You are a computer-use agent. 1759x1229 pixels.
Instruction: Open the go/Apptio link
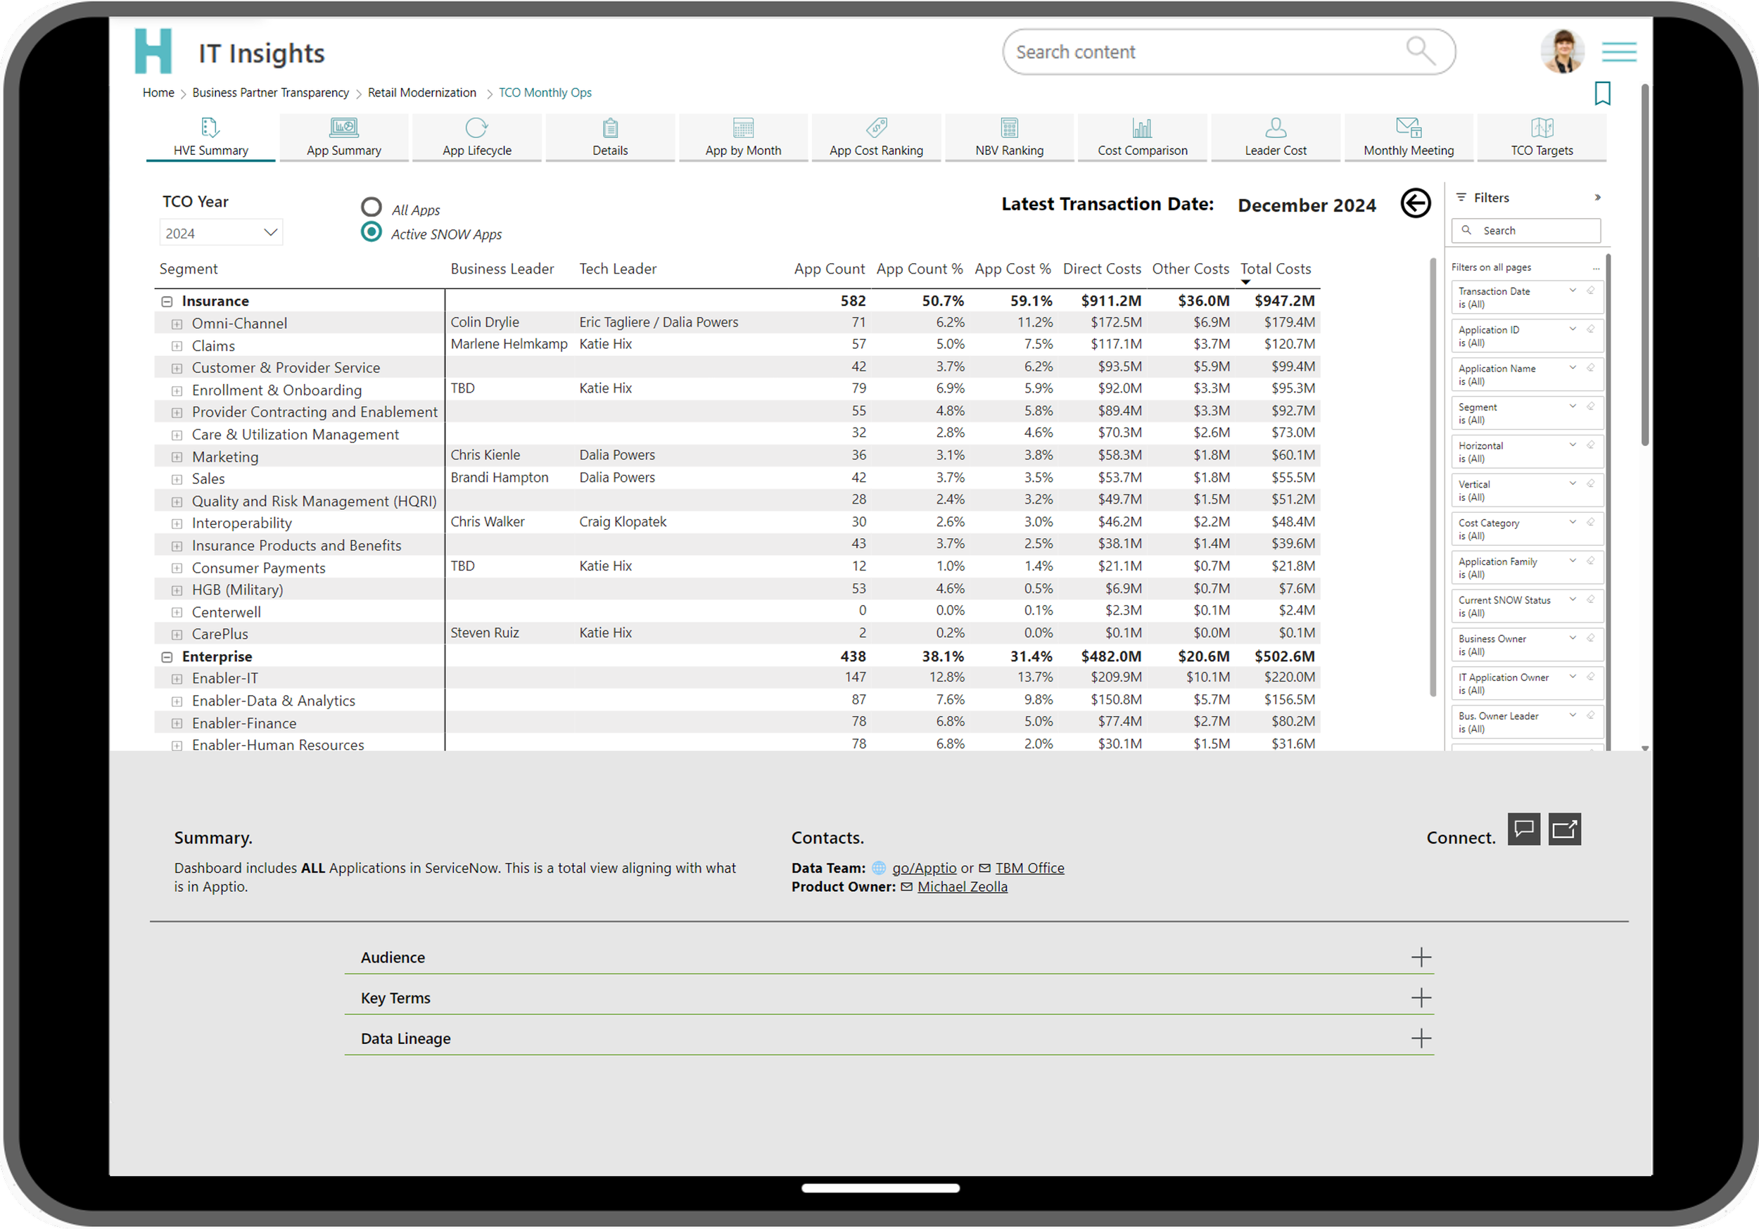924,868
